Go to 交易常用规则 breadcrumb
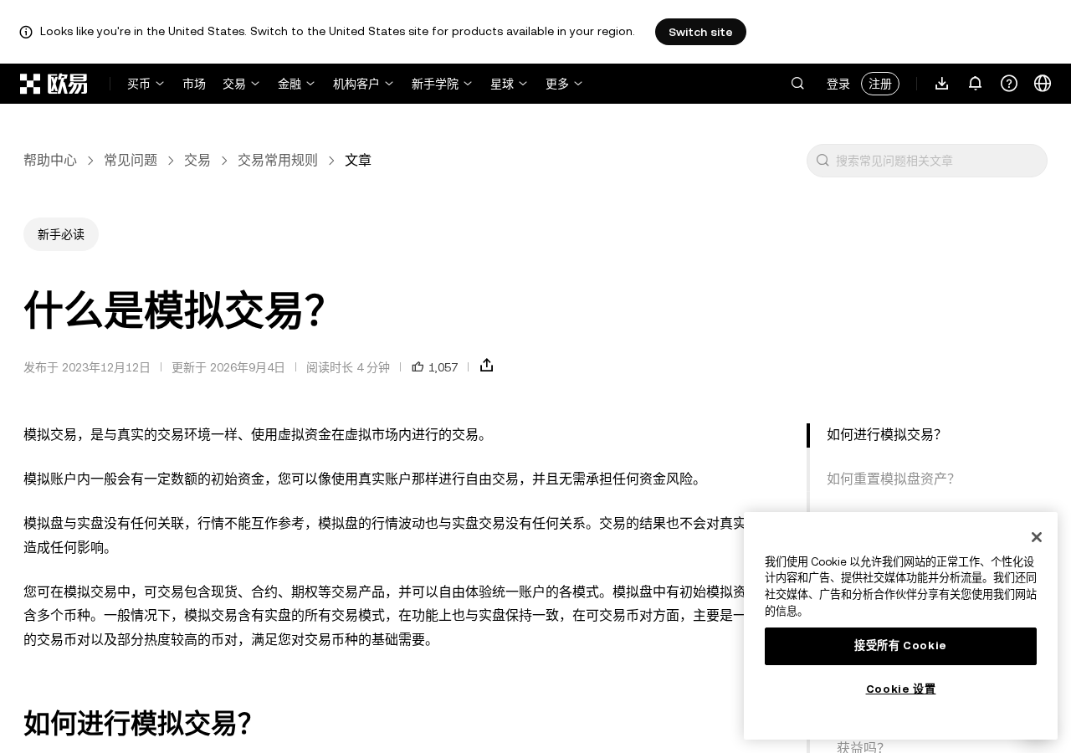 pos(278,160)
